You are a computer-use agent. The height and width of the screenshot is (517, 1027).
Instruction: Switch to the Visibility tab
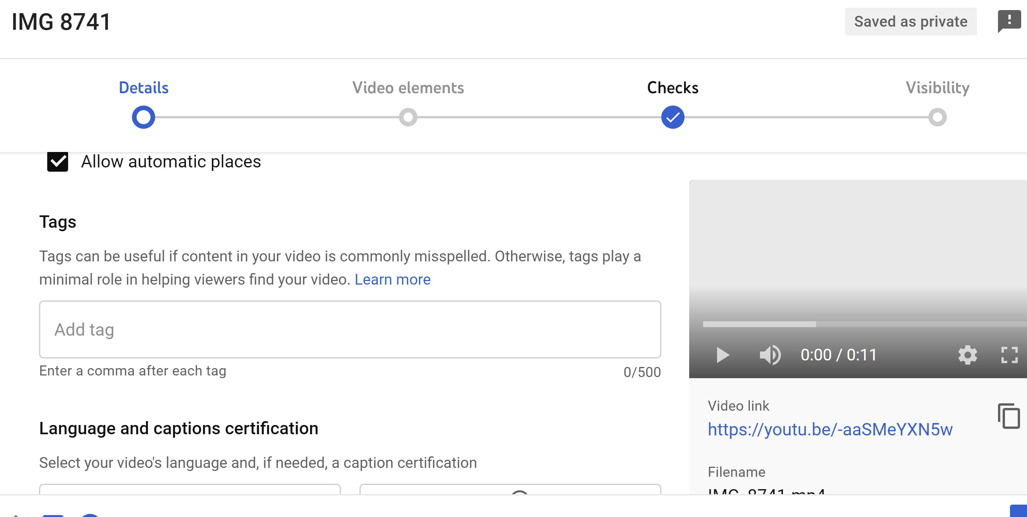[x=937, y=88]
